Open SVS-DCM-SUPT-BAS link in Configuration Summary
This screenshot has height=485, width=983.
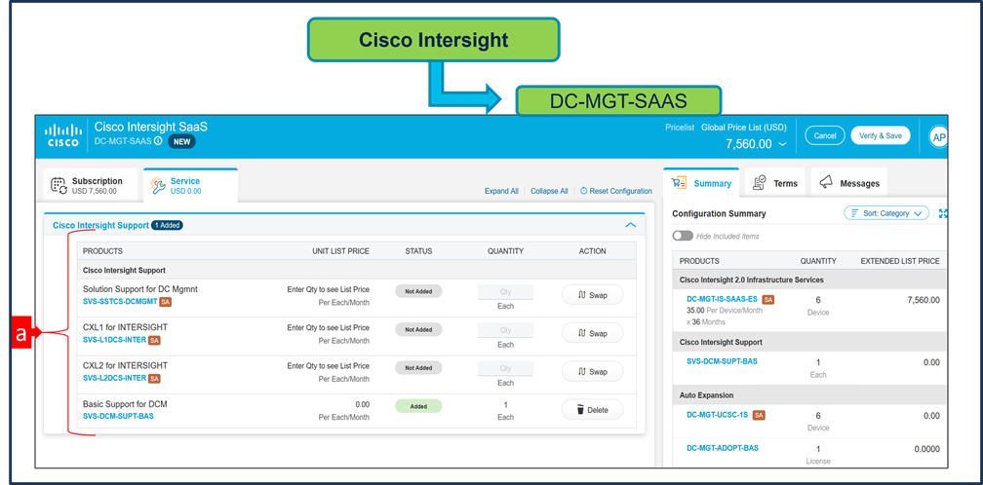[723, 361]
